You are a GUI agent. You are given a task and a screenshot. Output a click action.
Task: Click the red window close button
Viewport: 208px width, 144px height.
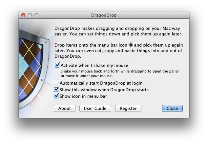pos(23,15)
